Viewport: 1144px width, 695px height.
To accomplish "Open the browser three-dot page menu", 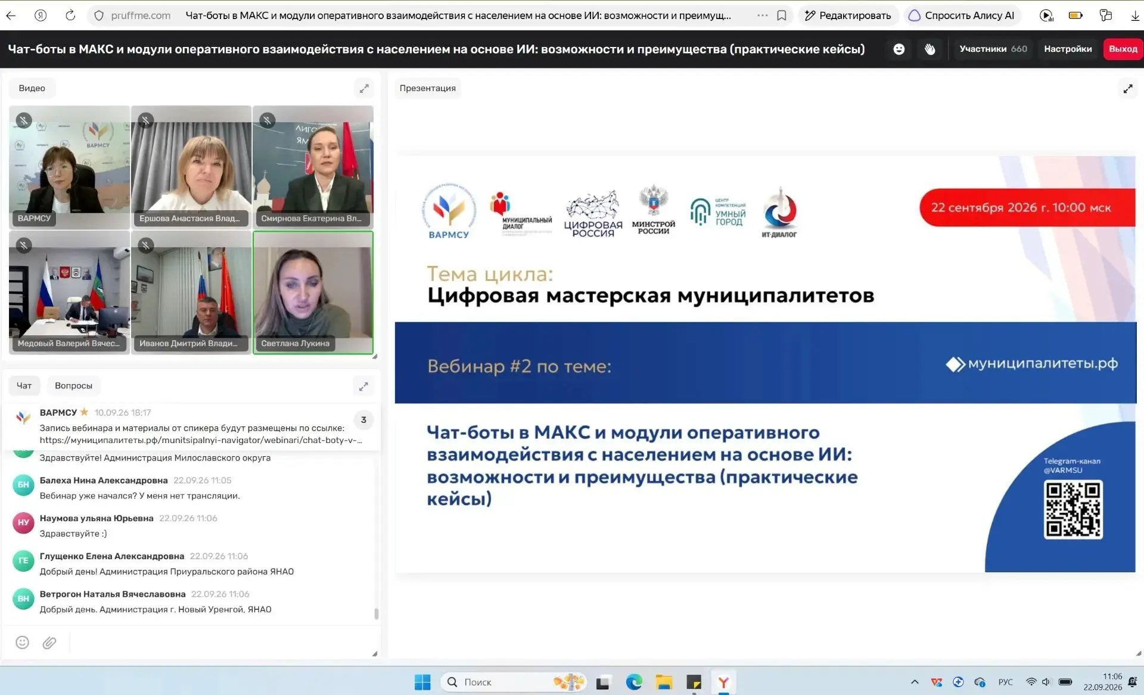I will coord(762,15).
